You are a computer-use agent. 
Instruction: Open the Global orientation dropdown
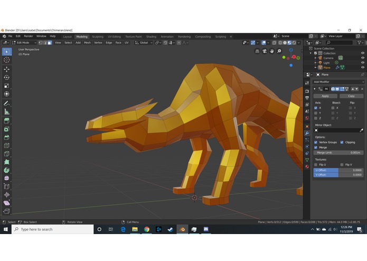pos(144,43)
